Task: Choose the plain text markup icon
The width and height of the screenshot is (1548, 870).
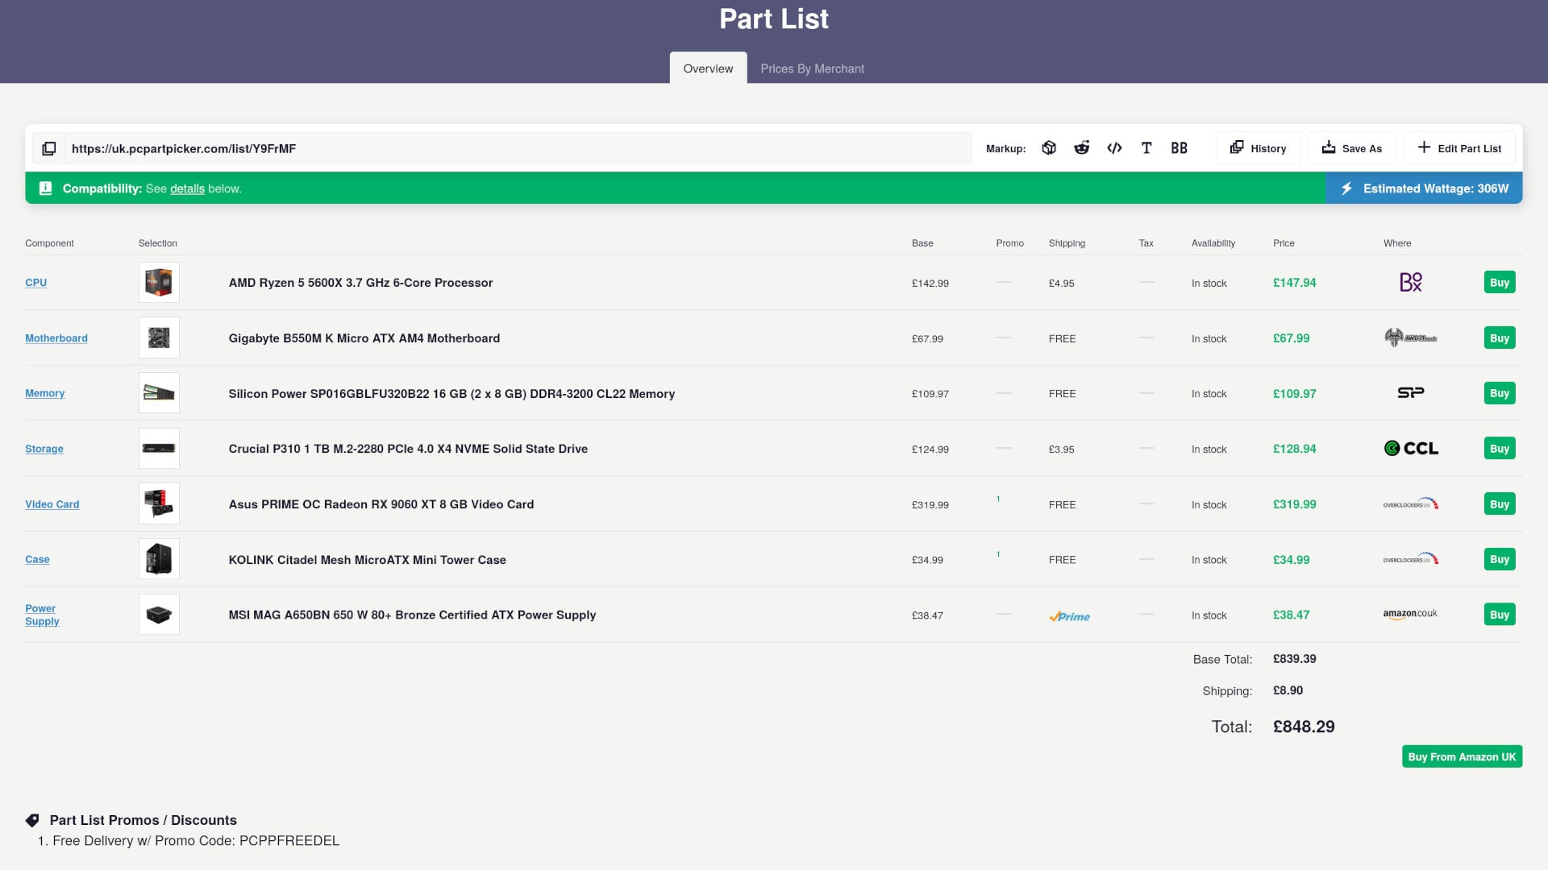Action: point(1146,148)
